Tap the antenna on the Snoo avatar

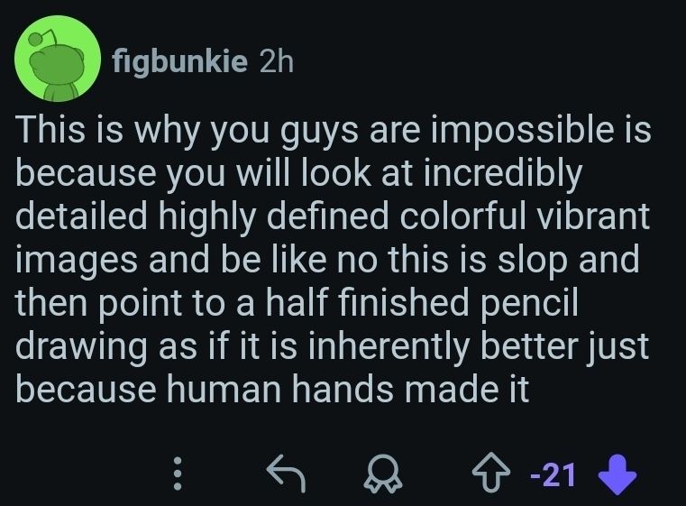34,39
